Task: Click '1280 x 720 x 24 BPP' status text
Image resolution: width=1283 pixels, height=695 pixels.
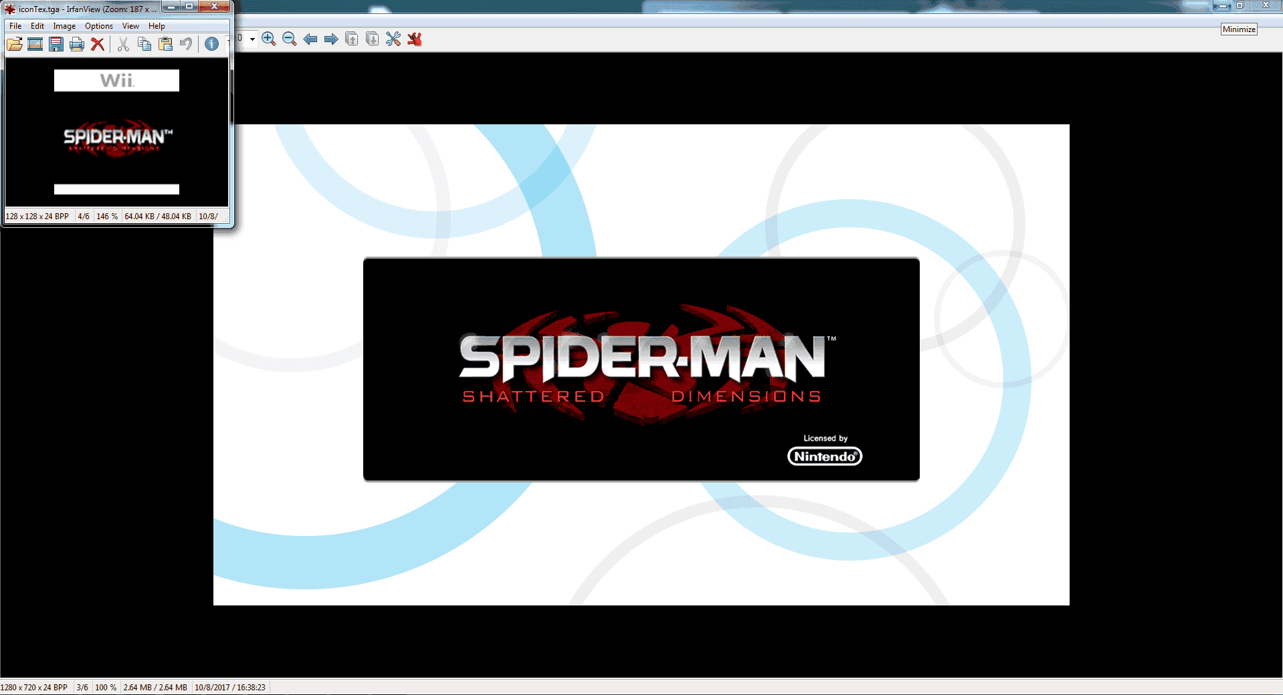Action: point(34,688)
